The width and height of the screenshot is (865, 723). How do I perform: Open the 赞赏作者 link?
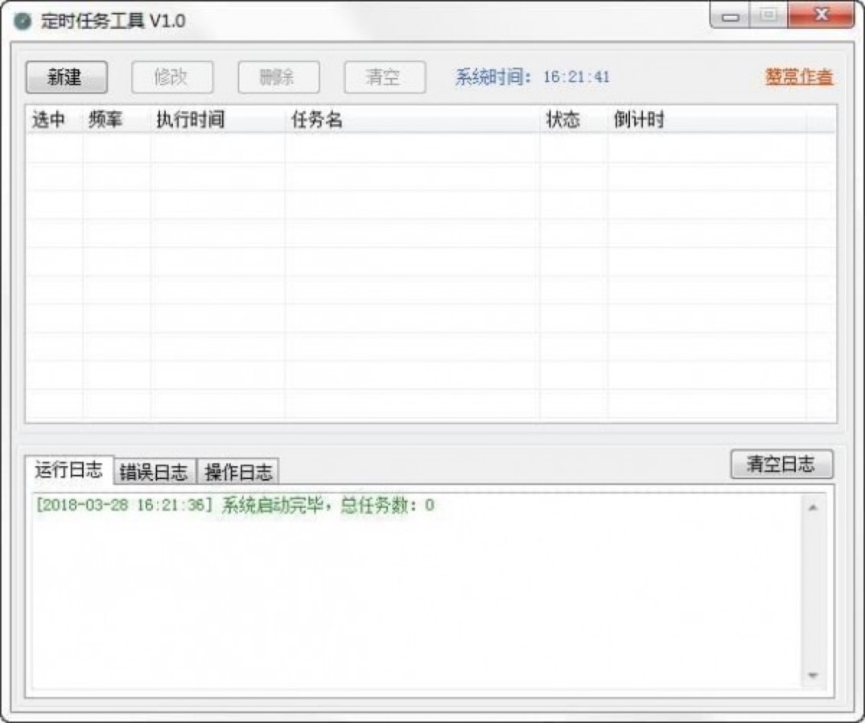click(x=799, y=76)
